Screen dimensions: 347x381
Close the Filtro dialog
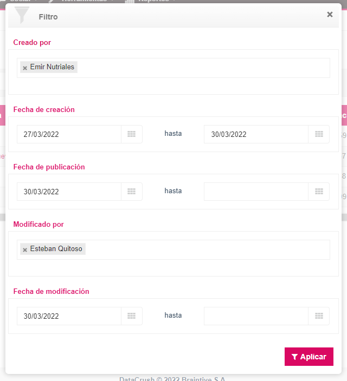tap(330, 15)
